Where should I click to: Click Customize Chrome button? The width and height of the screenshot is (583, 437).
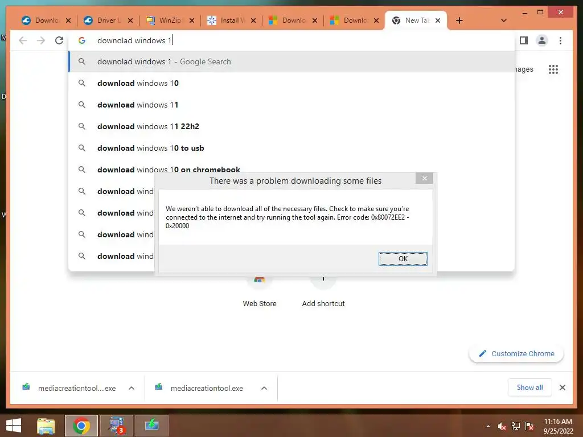(516, 353)
